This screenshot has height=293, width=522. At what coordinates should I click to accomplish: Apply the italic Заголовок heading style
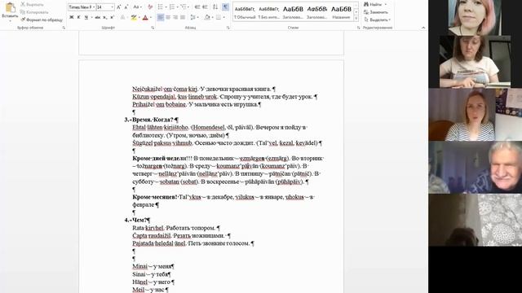coord(317,12)
